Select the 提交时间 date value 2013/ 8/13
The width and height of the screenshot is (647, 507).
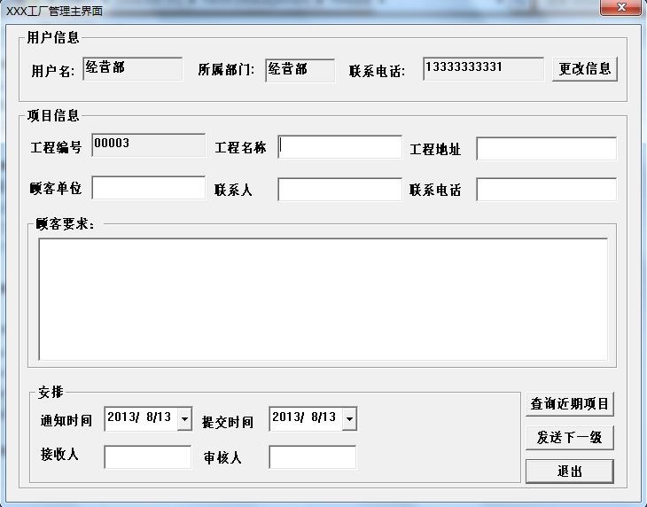pos(304,417)
